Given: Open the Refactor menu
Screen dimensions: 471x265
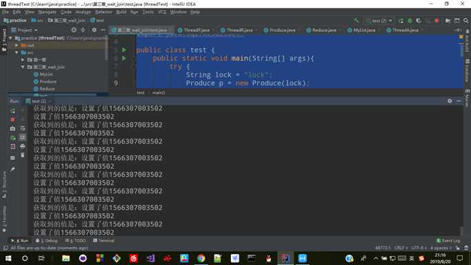Looking at the screenshot, I should (x=103, y=12).
